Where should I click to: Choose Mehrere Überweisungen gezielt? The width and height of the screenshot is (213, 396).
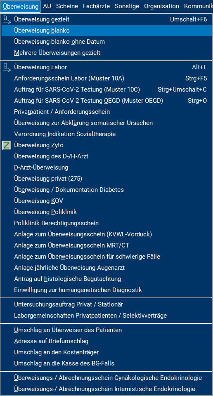[x=106, y=53]
